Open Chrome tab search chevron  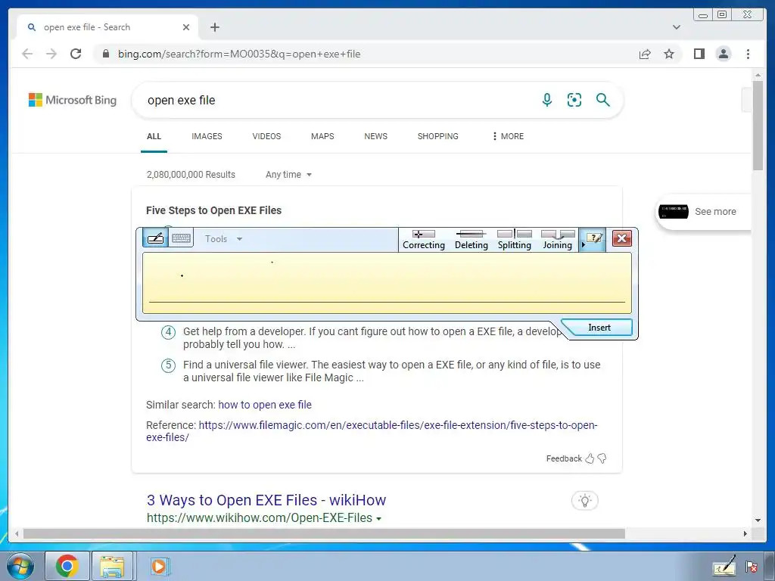pyautogui.click(x=676, y=27)
